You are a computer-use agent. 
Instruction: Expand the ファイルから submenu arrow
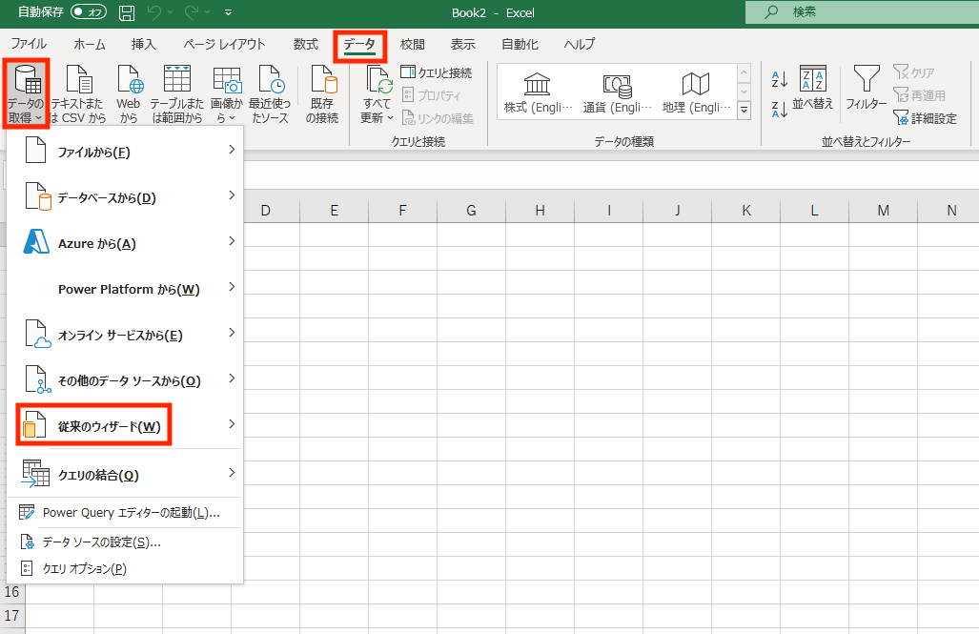[232, 150]
